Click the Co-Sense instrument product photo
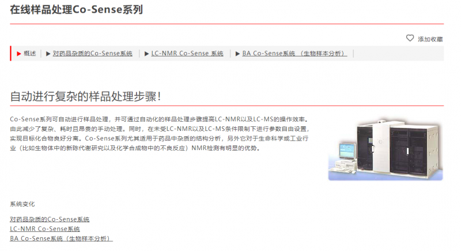The height and width of the screenshot is (251, 461). coord(386,149)
